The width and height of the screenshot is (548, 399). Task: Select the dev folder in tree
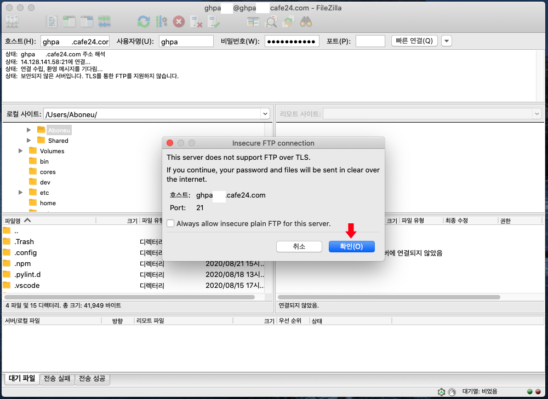pos(45,182)
